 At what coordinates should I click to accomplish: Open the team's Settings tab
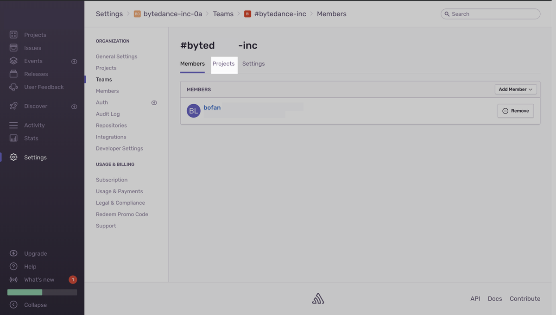tap(253, 63)
